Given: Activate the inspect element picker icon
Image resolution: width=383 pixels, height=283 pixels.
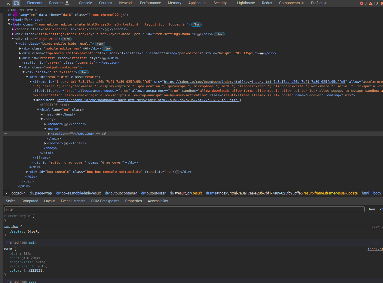Looking at the screenshot, I should pyautogui.click(x=8, y=3).
